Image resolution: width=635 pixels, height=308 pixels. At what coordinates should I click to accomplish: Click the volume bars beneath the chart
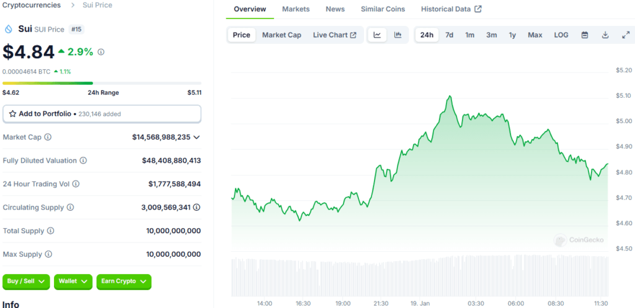420,277
